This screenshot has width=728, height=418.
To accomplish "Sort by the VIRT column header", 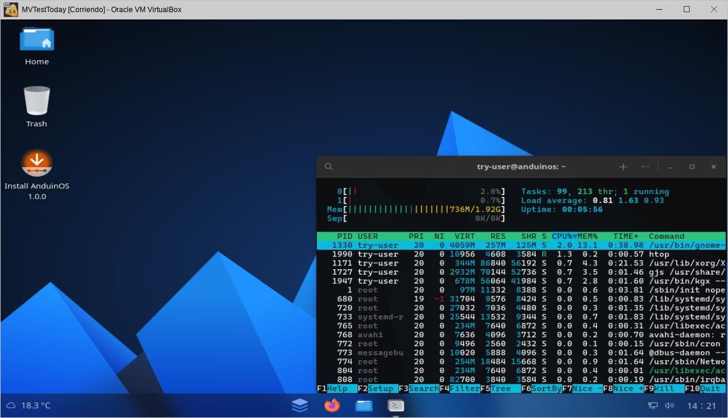I will 464,236.
